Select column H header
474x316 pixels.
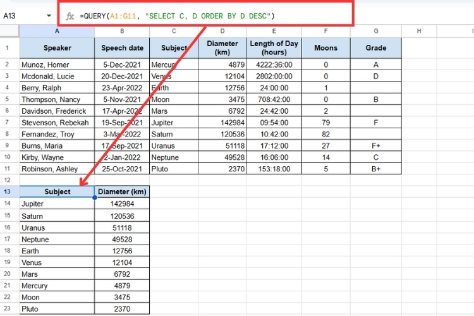[419, 31]
